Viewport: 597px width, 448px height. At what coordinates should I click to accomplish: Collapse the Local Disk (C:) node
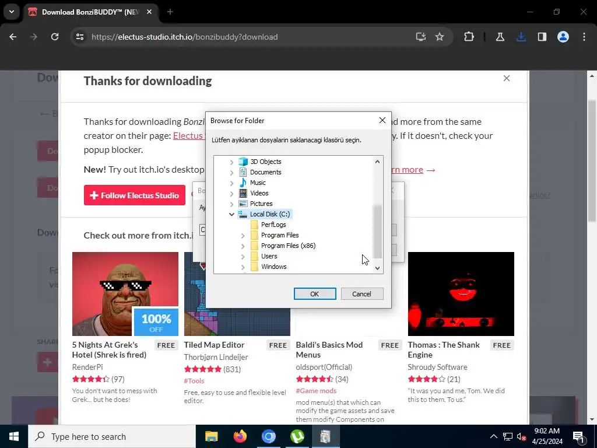pyautogui.click(x=231, y=215)
